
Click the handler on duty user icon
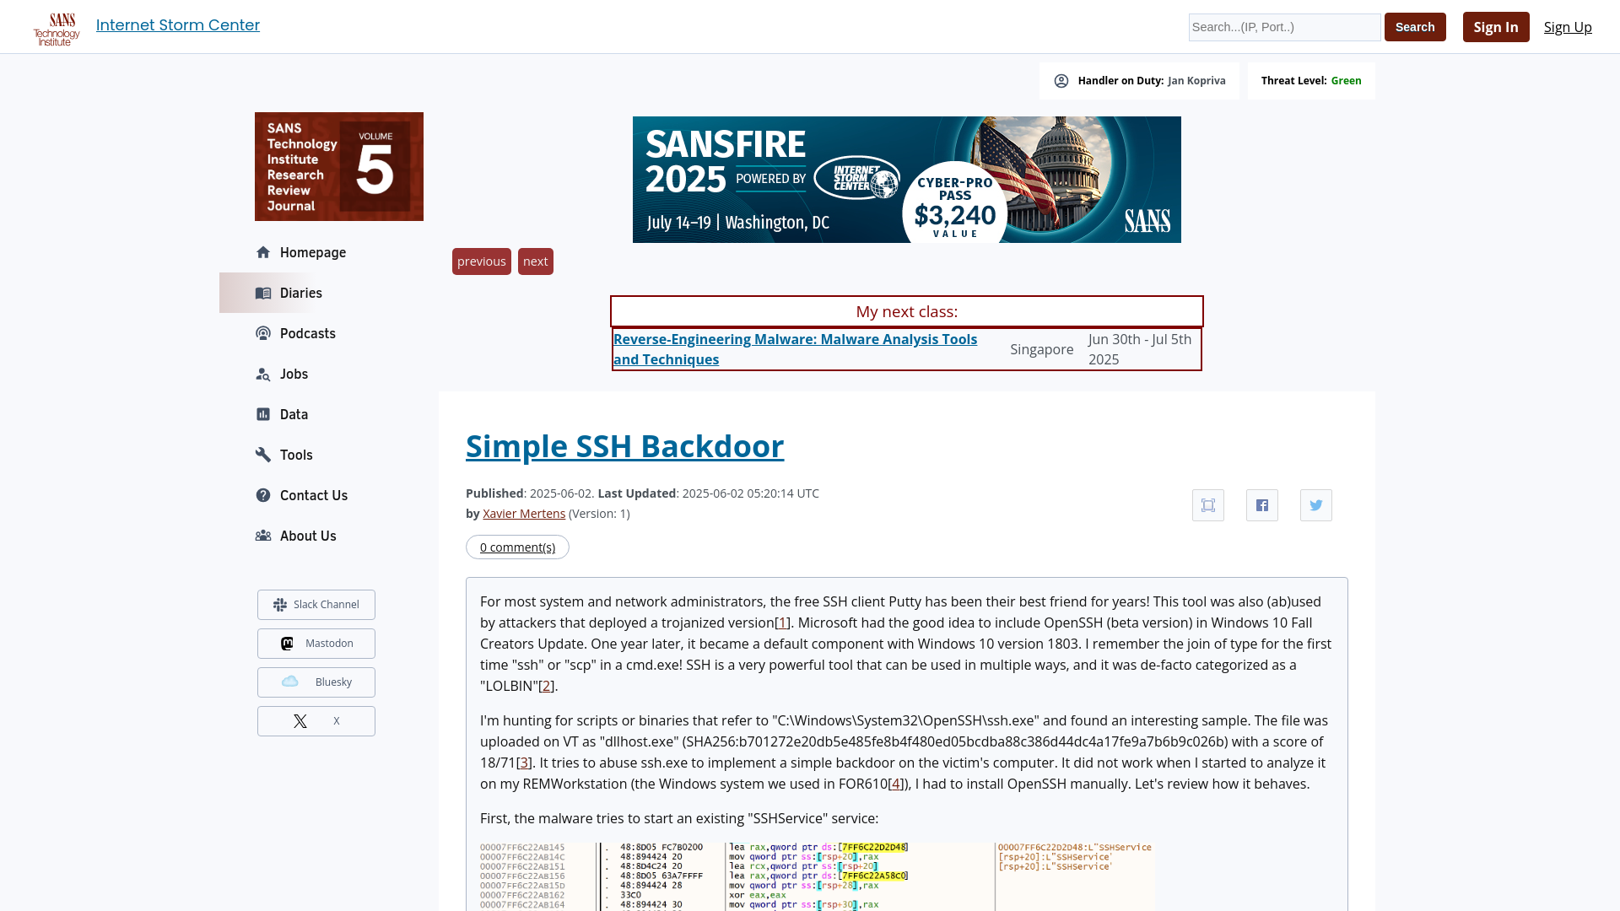coord(1061,81)
